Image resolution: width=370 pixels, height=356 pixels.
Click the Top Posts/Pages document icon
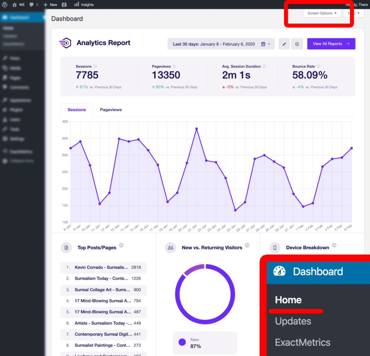click(66, 248)
